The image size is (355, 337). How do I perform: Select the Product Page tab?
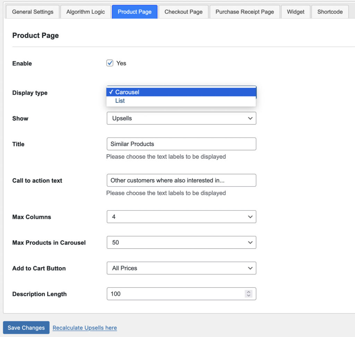135,12
